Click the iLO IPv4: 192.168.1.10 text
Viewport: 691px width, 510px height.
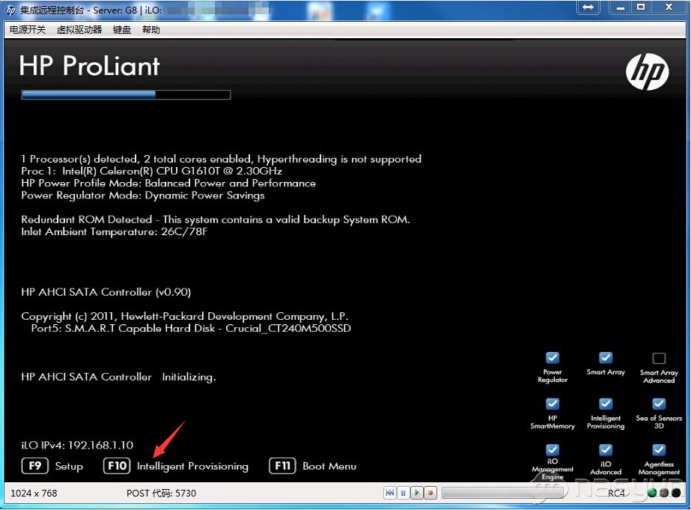point(77,445)
